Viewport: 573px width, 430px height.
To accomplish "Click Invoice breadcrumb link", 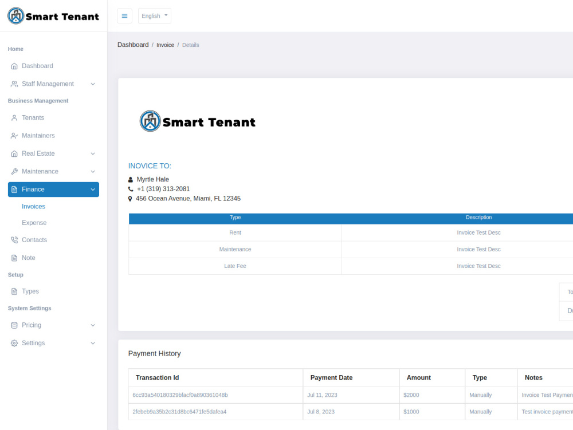I will pyautogui.click(x=165, y=45).
